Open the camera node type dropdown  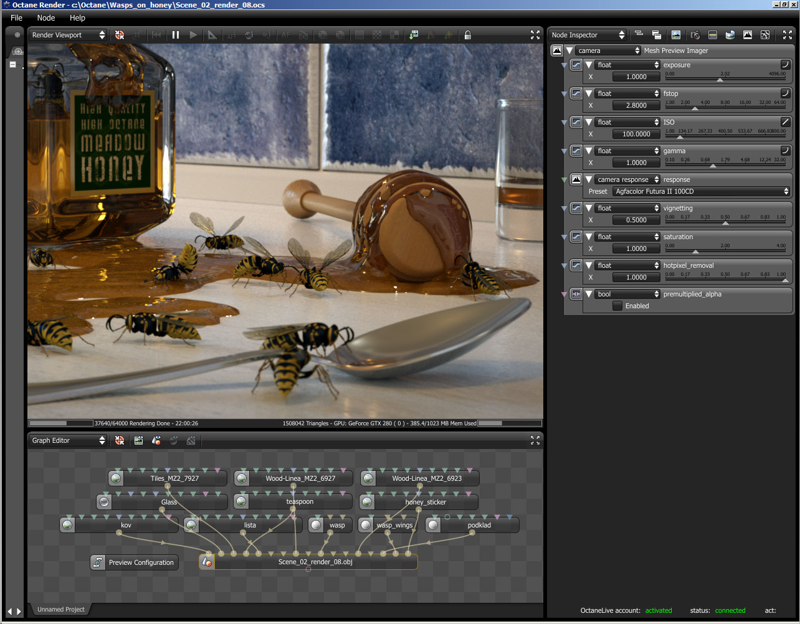[x=607, y=50]
